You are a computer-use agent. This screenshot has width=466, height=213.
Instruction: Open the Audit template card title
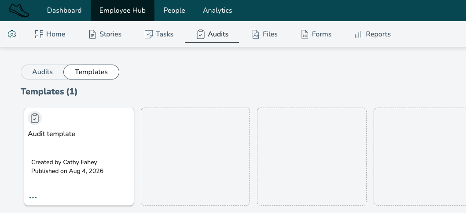[x=51, y=134]
